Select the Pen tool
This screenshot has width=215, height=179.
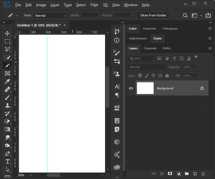click(7, 154)
